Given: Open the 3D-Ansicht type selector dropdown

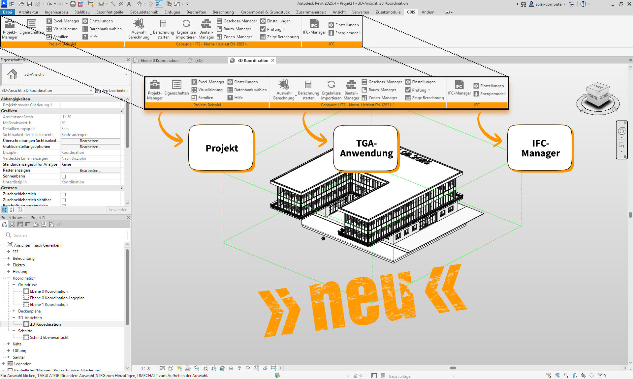Looking at the screenshot, I should click(126, 74).
